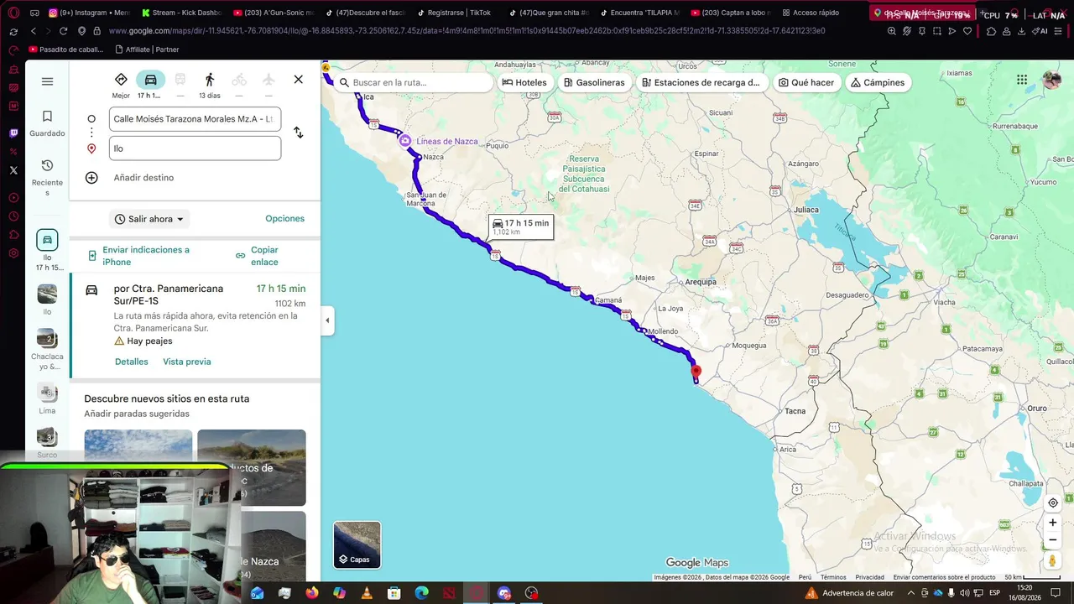The image size is (1074, 604).
Task: Filter map by Qué hacer
Action: [806, 82]
